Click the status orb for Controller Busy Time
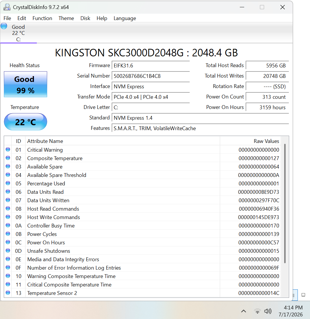Image resolution: width=310 pixels, height=319 pixels. [x=8, y=225]
